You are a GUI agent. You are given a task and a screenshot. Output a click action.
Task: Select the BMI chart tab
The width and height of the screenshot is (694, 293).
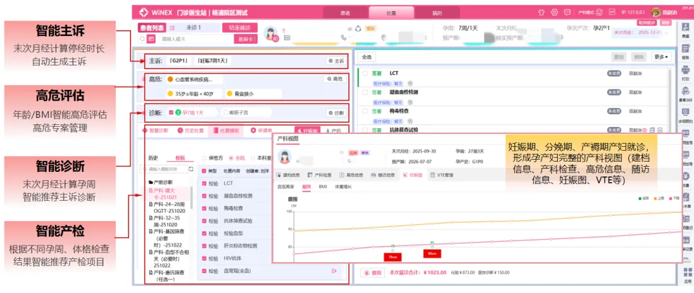323,187
